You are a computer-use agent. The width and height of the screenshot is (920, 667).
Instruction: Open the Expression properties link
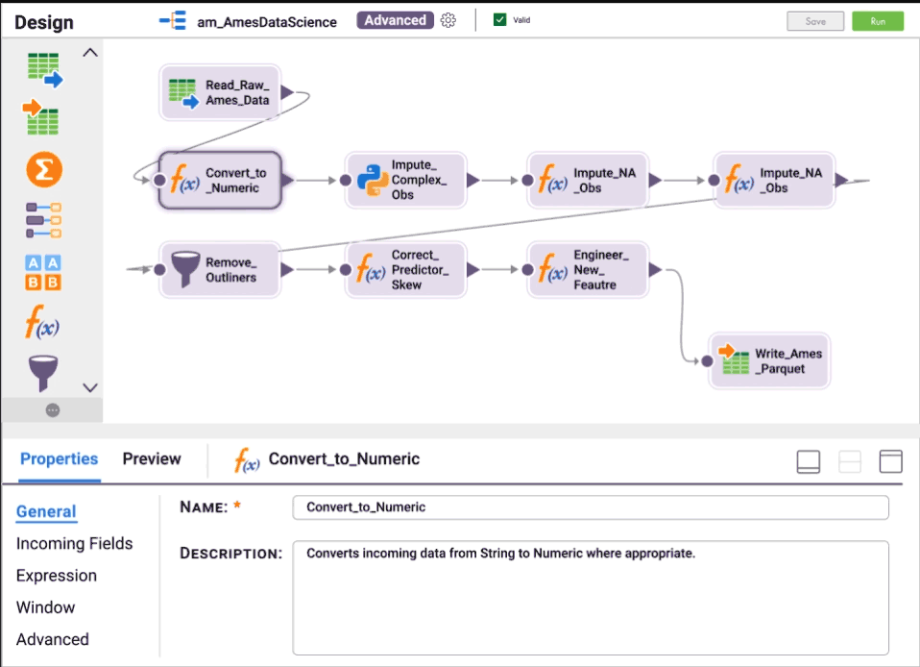pyautogui.click(x=56, y=575)
